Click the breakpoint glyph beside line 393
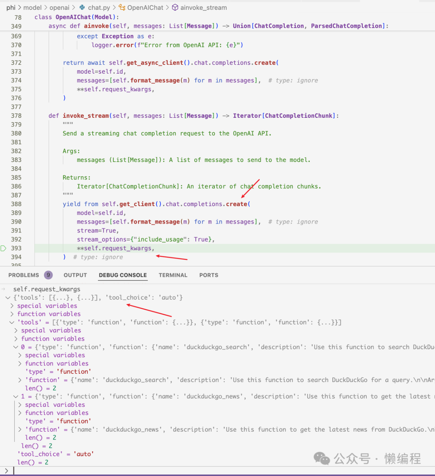 tap(3, 248)
